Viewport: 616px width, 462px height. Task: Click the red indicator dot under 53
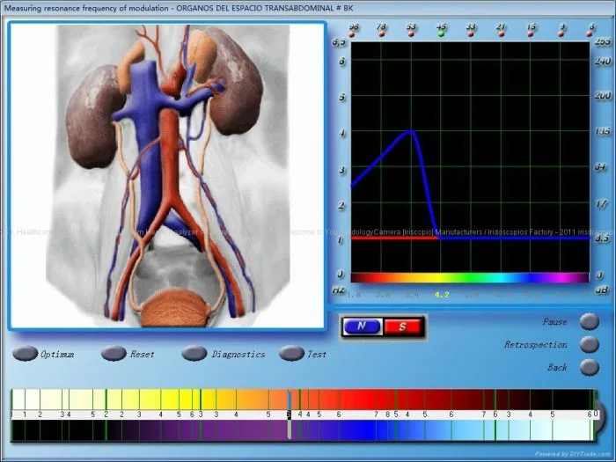coord(411,34)
